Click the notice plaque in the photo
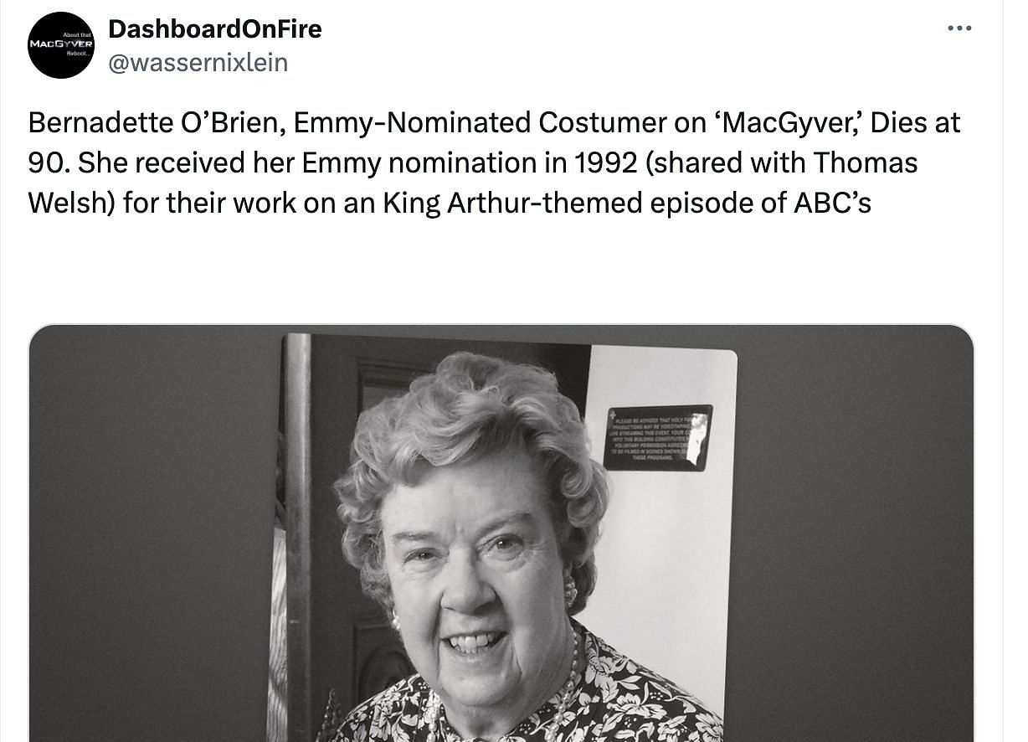 (x=657, y=437)
